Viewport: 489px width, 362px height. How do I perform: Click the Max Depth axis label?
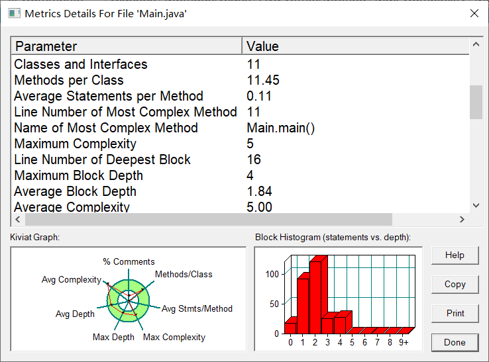click(x=113, y=337)
